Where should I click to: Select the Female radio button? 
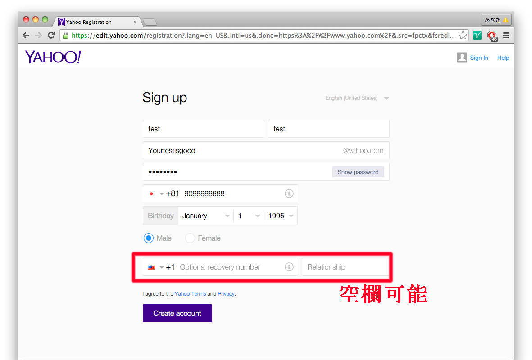tap(190, 238)
